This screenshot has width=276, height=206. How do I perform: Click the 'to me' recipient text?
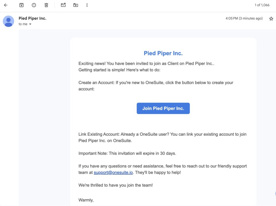[x=23, y=24]
